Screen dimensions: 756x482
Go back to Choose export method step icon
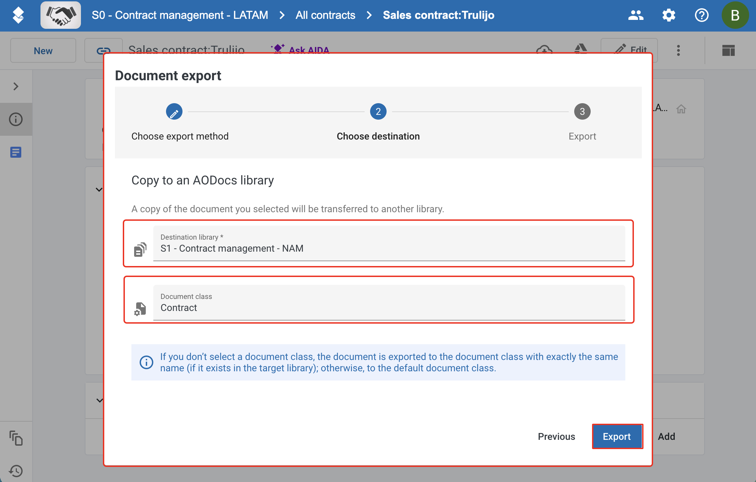pos(174,112)
